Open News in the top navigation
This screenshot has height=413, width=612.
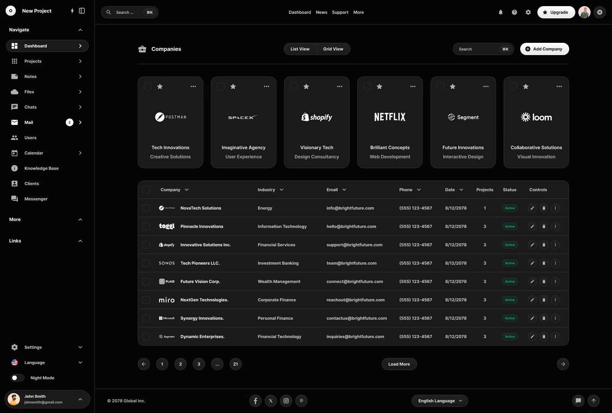coord(322,12)
